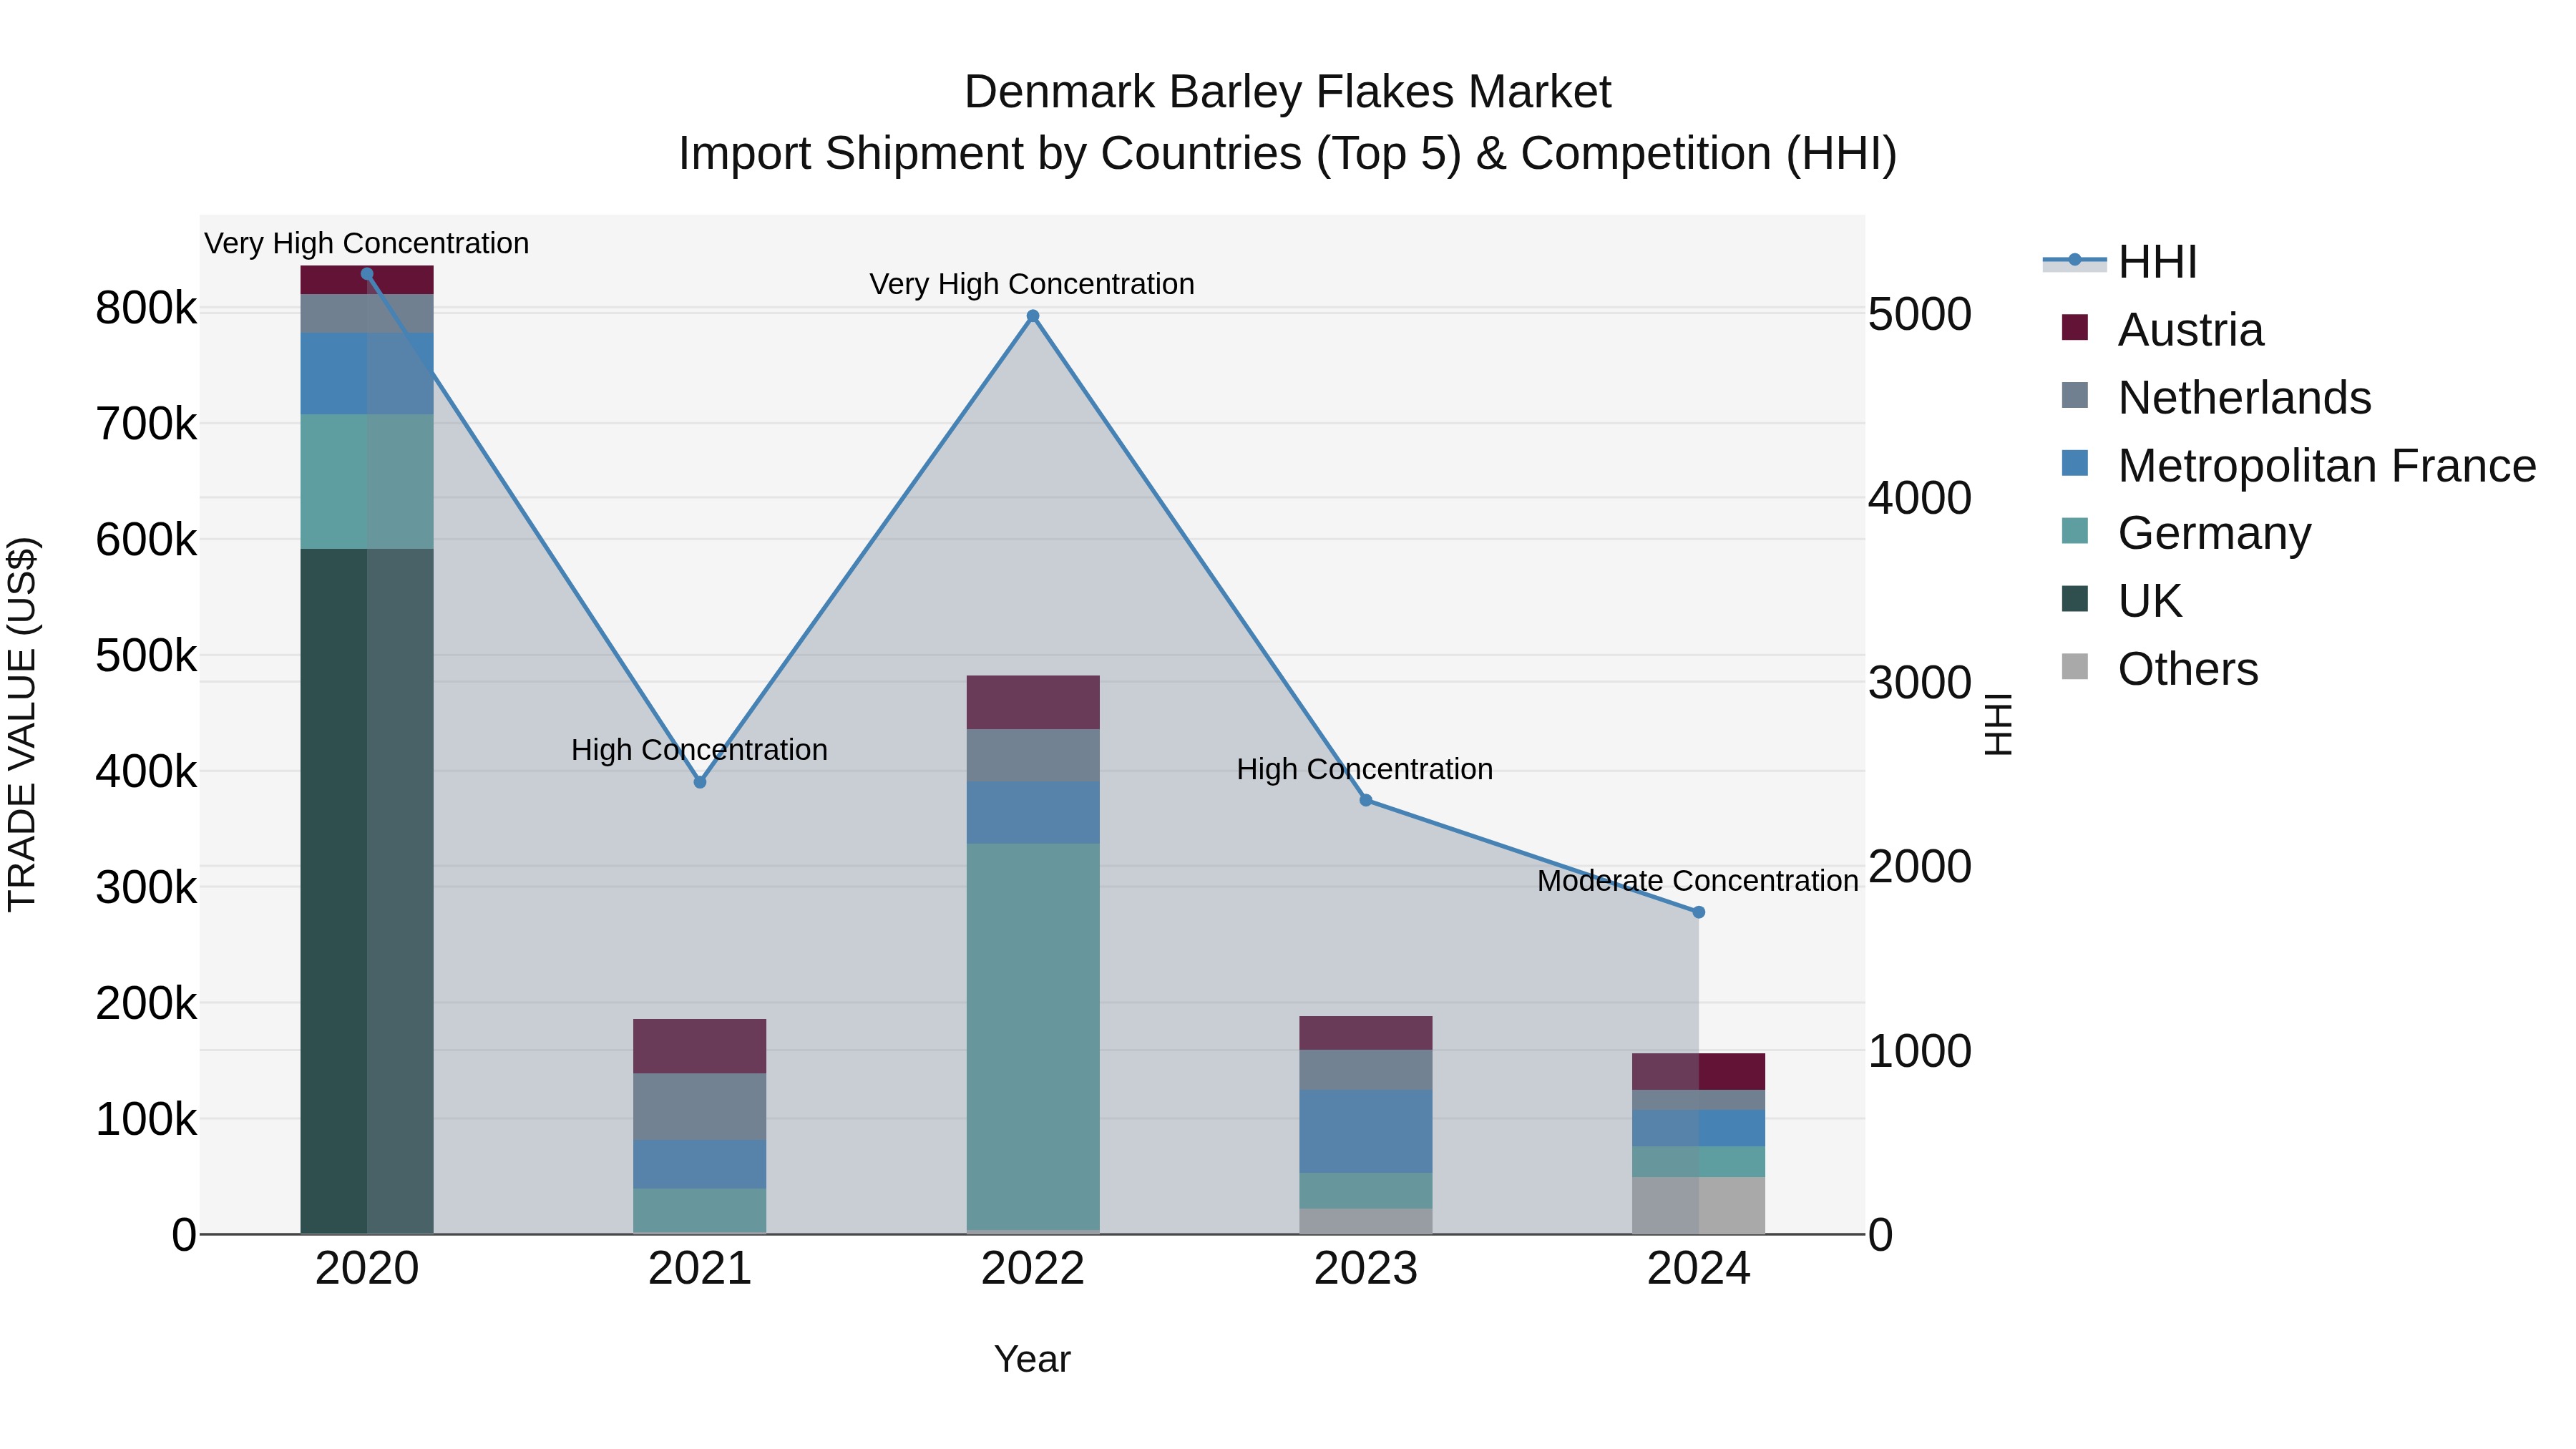The height and width of the screenshot is (1449, 2576).
Task: Click the Austria bar segment in 2022
Action: click(x=1033, y=702)
